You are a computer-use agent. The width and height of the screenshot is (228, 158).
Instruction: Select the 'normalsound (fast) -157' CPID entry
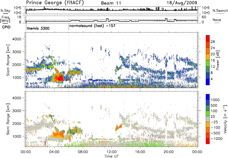point(92,26)
